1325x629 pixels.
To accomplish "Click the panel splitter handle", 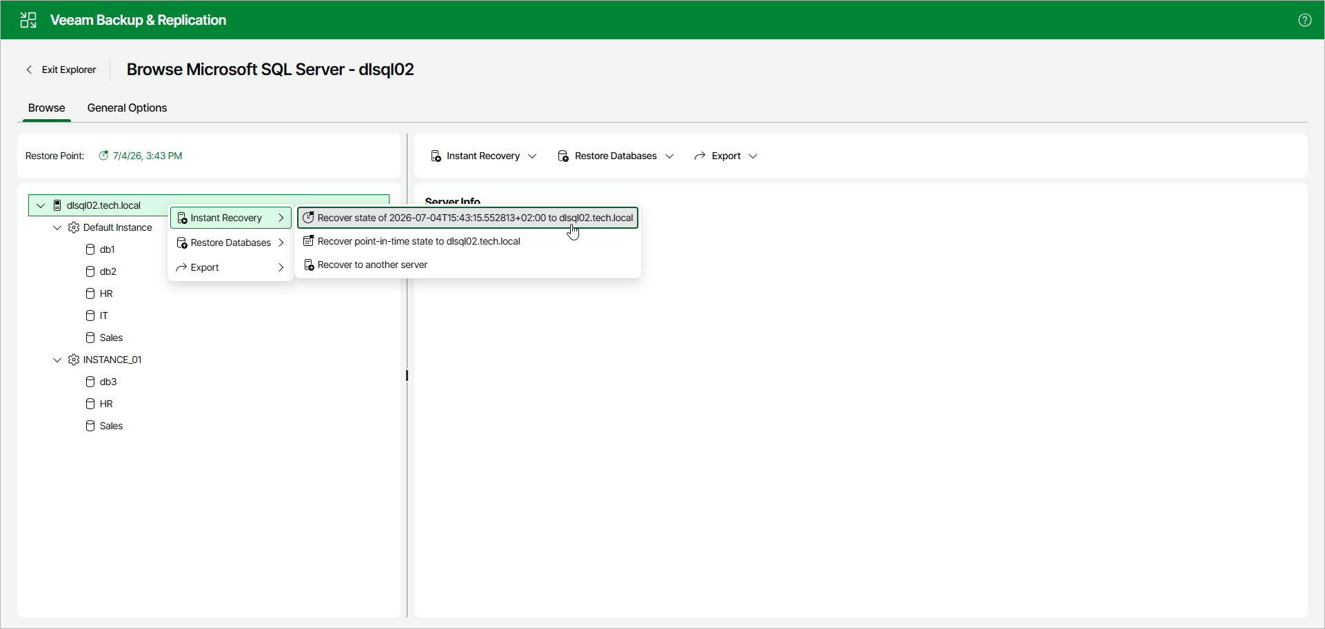I will click(407, 375).
